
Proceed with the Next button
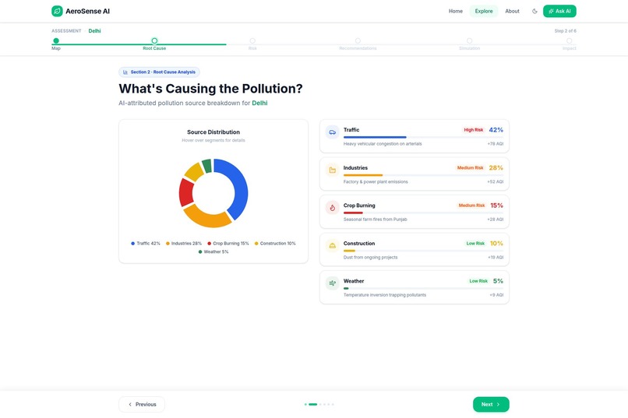coord(491,405)
